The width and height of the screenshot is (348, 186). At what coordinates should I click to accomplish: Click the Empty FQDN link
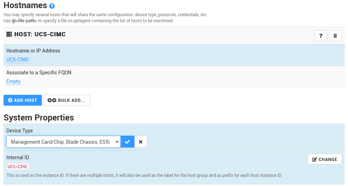click(x=13, y=81)
